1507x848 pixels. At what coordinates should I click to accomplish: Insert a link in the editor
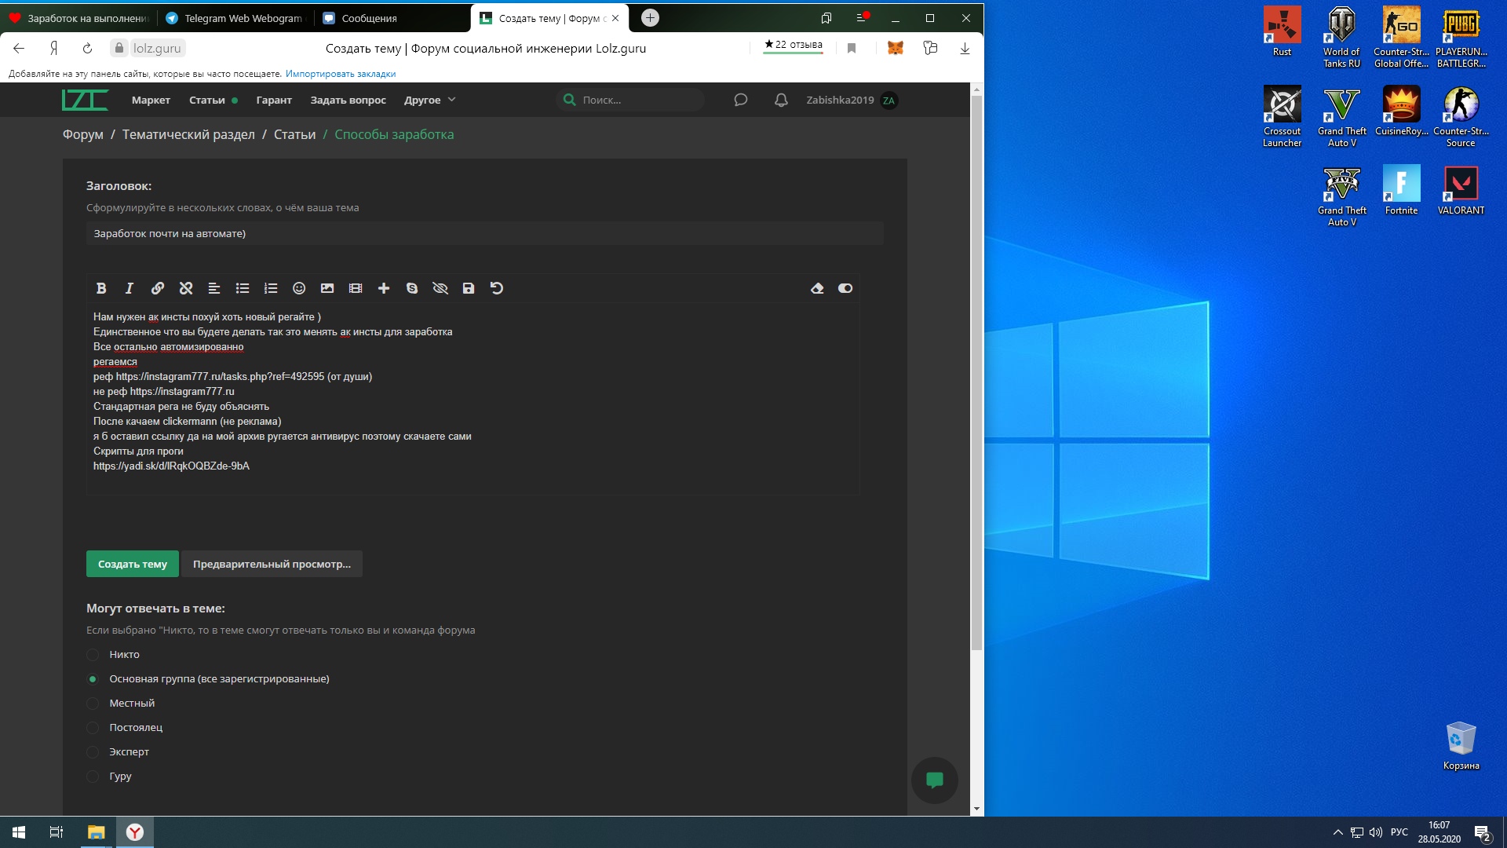[x=158, y=288]
